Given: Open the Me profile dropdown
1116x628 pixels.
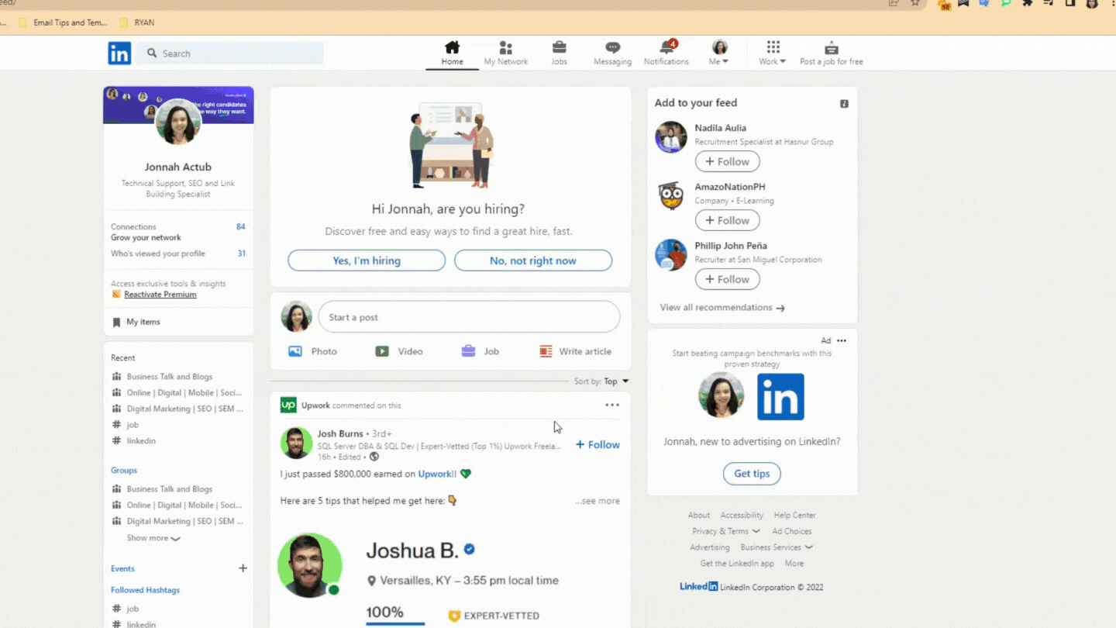Looking at the screenshot, I should click(719, 53).
